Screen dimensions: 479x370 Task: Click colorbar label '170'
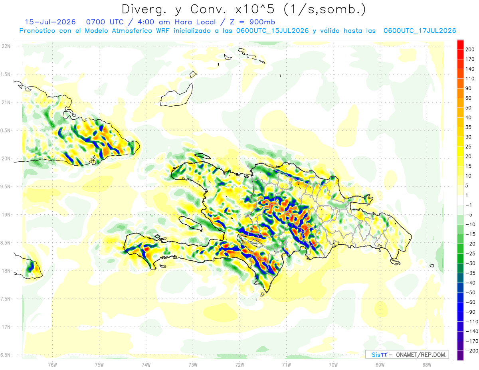pos(470,59)
